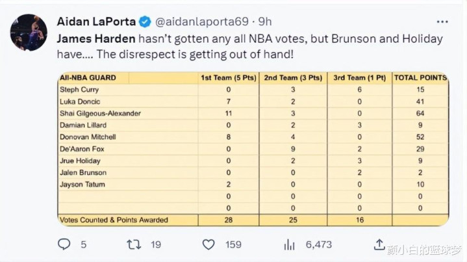Click the blue verified badge icon

(146, 21)
